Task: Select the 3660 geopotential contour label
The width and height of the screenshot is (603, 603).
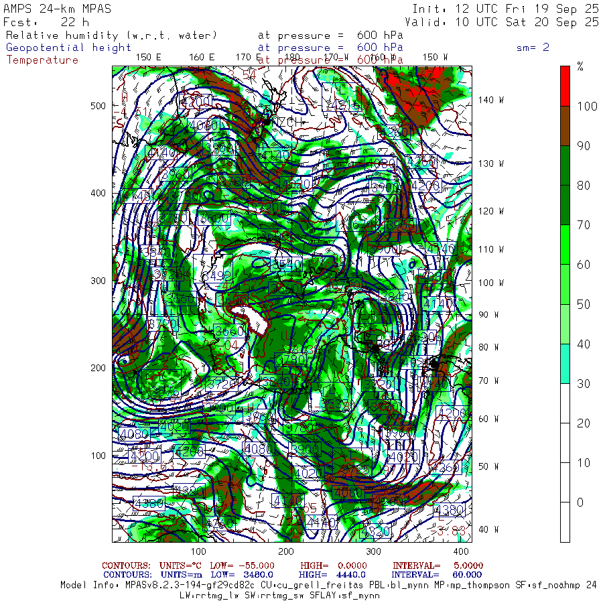Action: click(x=228, y=331)
